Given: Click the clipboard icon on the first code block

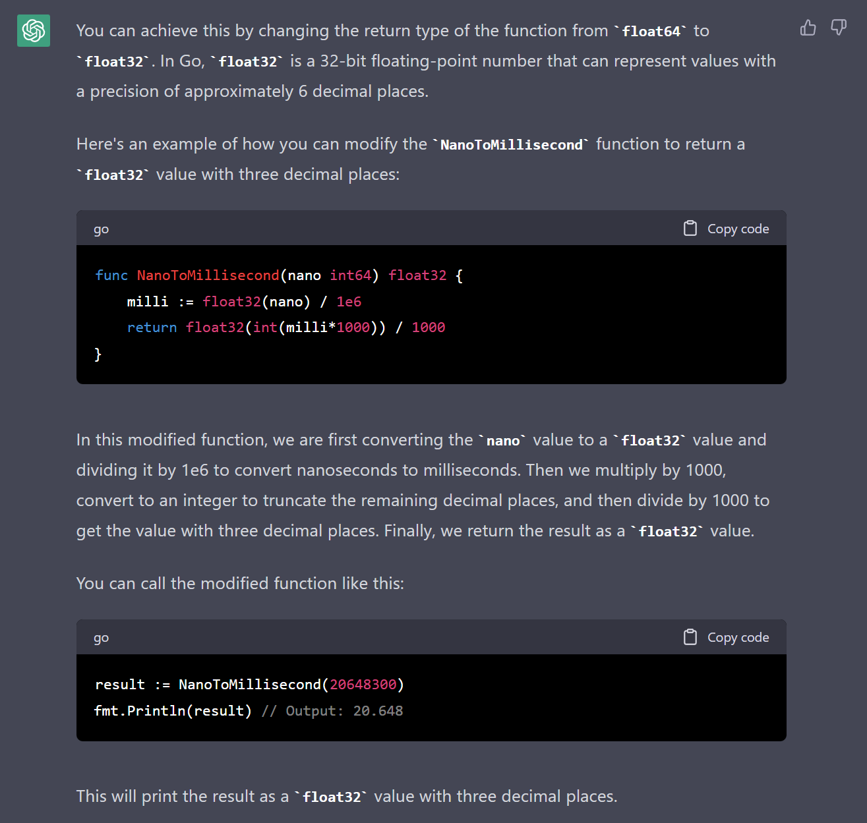Looking at the screenshot, I should pos(690,227).
